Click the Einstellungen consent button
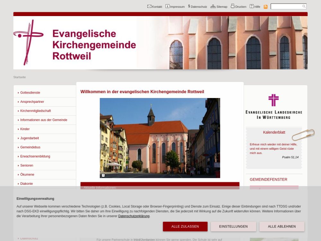This screenshot has width=321, height=241. click(233, 227)
